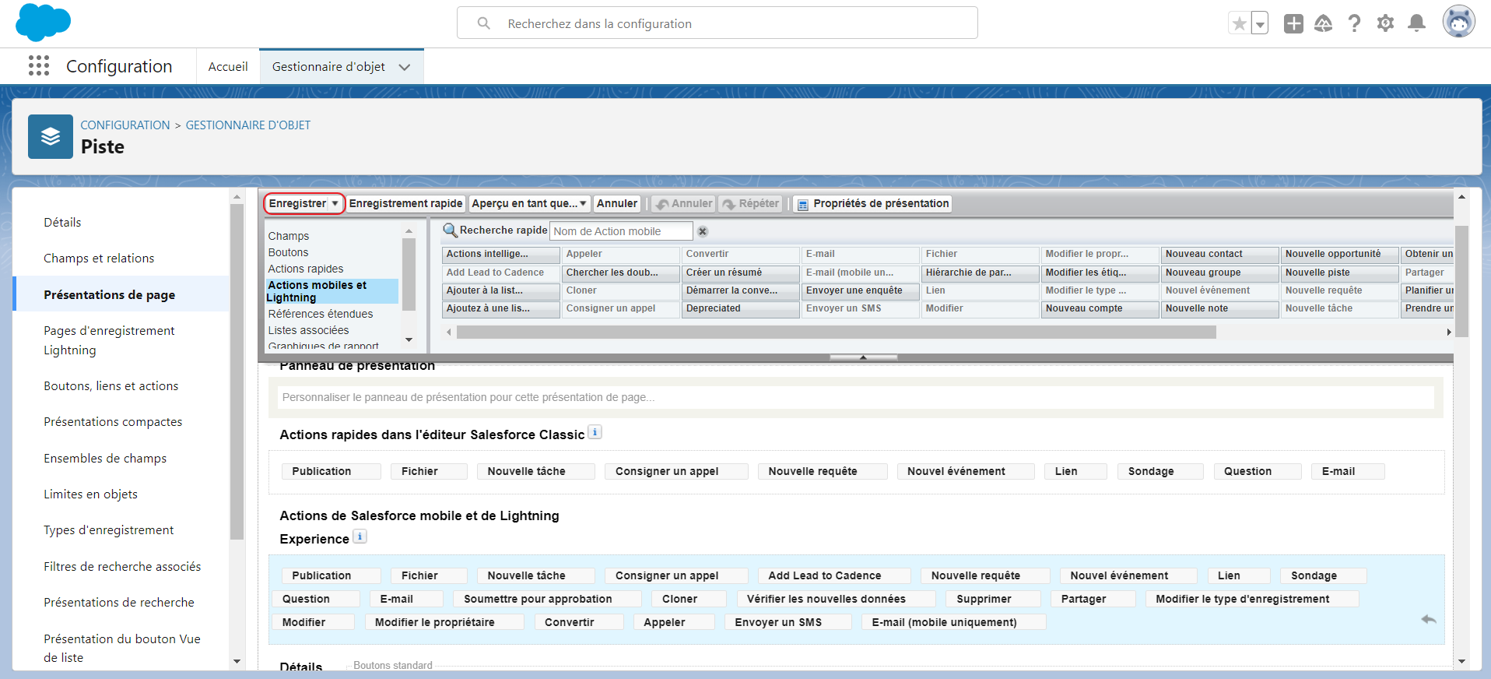Click the disabled Annuler undo button
1491x679 pixels.
point(684,204)
